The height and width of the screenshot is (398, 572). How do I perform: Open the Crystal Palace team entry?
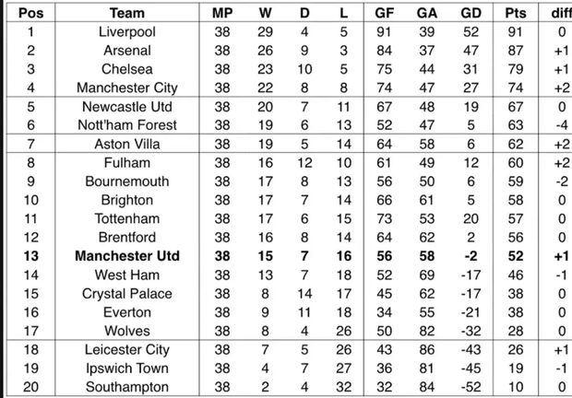click(126, 294)
